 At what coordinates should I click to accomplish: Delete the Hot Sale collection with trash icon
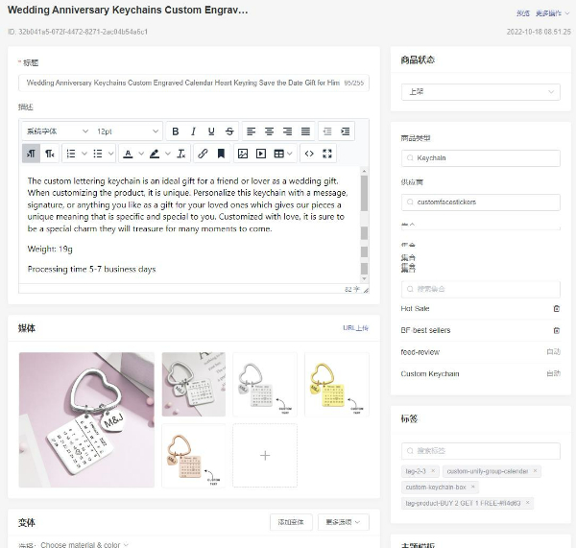(556, 308)
